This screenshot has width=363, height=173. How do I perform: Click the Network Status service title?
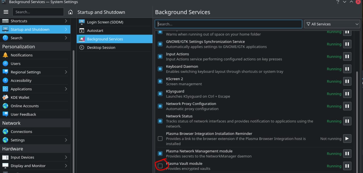tap(179, 116)
